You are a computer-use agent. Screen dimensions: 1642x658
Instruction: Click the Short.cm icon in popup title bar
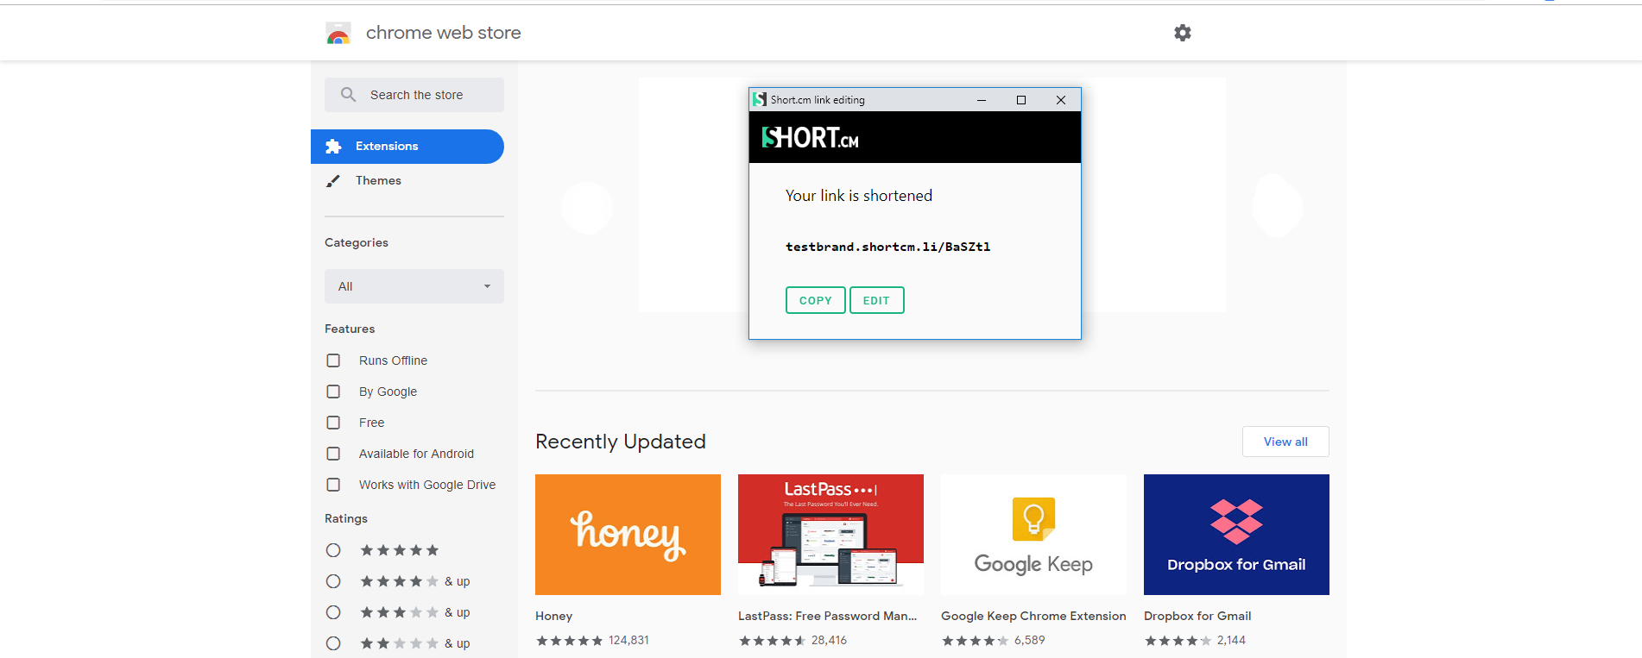coord(760,100)
